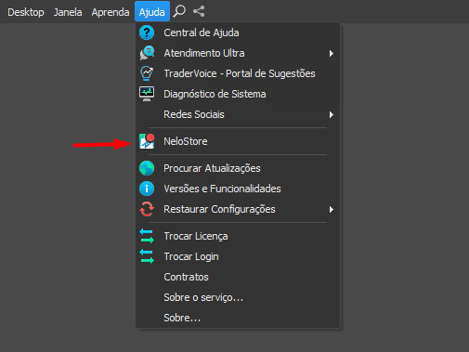The height and width of the screenshot is (352, 469).
Task: Open the search magnifier icon in menu bar
Action: coord(179,11)
